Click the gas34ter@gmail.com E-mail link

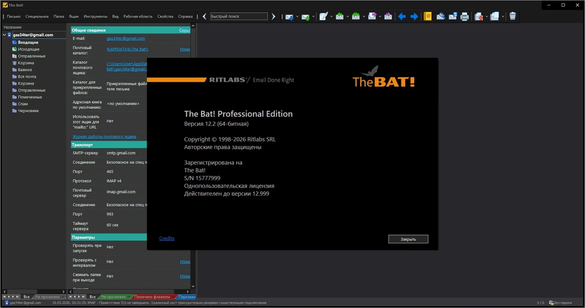[x=126, y=38]
